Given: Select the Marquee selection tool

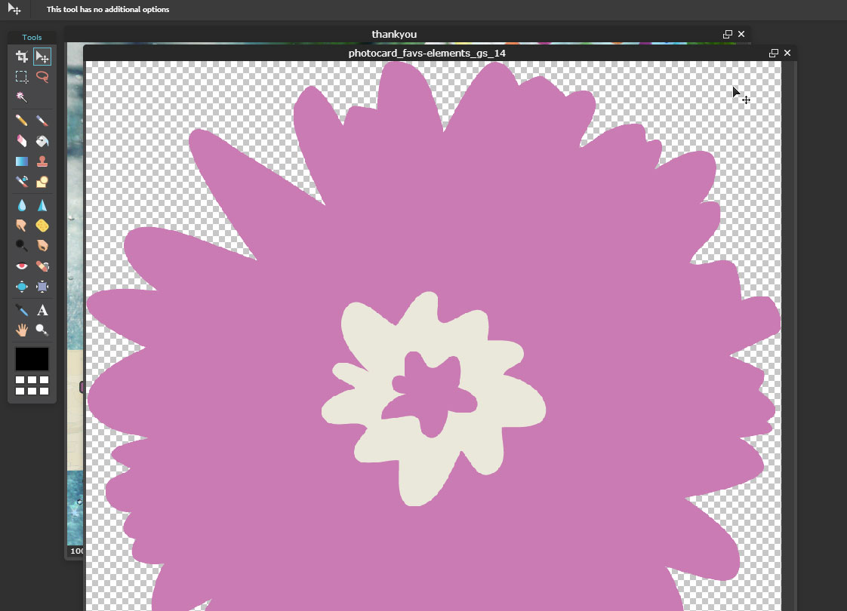Looking at the screenshot, I should pos(22,76).
